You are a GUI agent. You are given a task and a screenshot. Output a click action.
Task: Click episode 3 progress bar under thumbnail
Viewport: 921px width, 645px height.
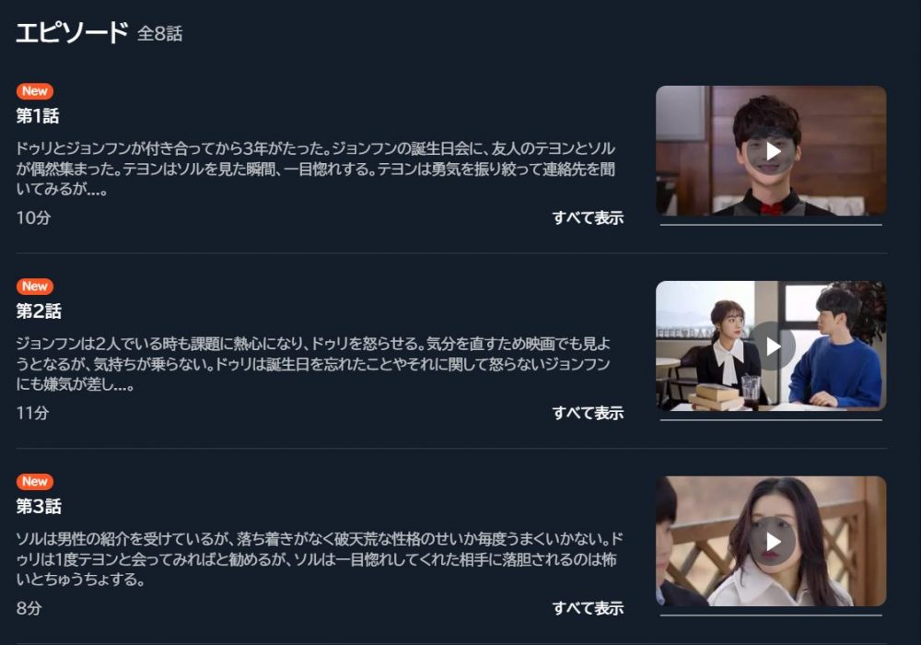coord(771,615)
